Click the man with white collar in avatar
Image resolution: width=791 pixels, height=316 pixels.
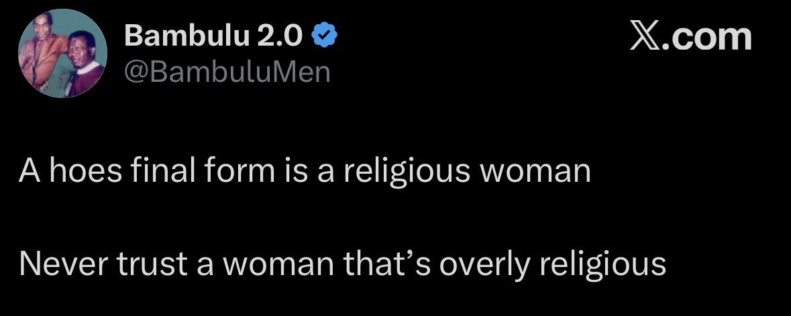point(82,68)
